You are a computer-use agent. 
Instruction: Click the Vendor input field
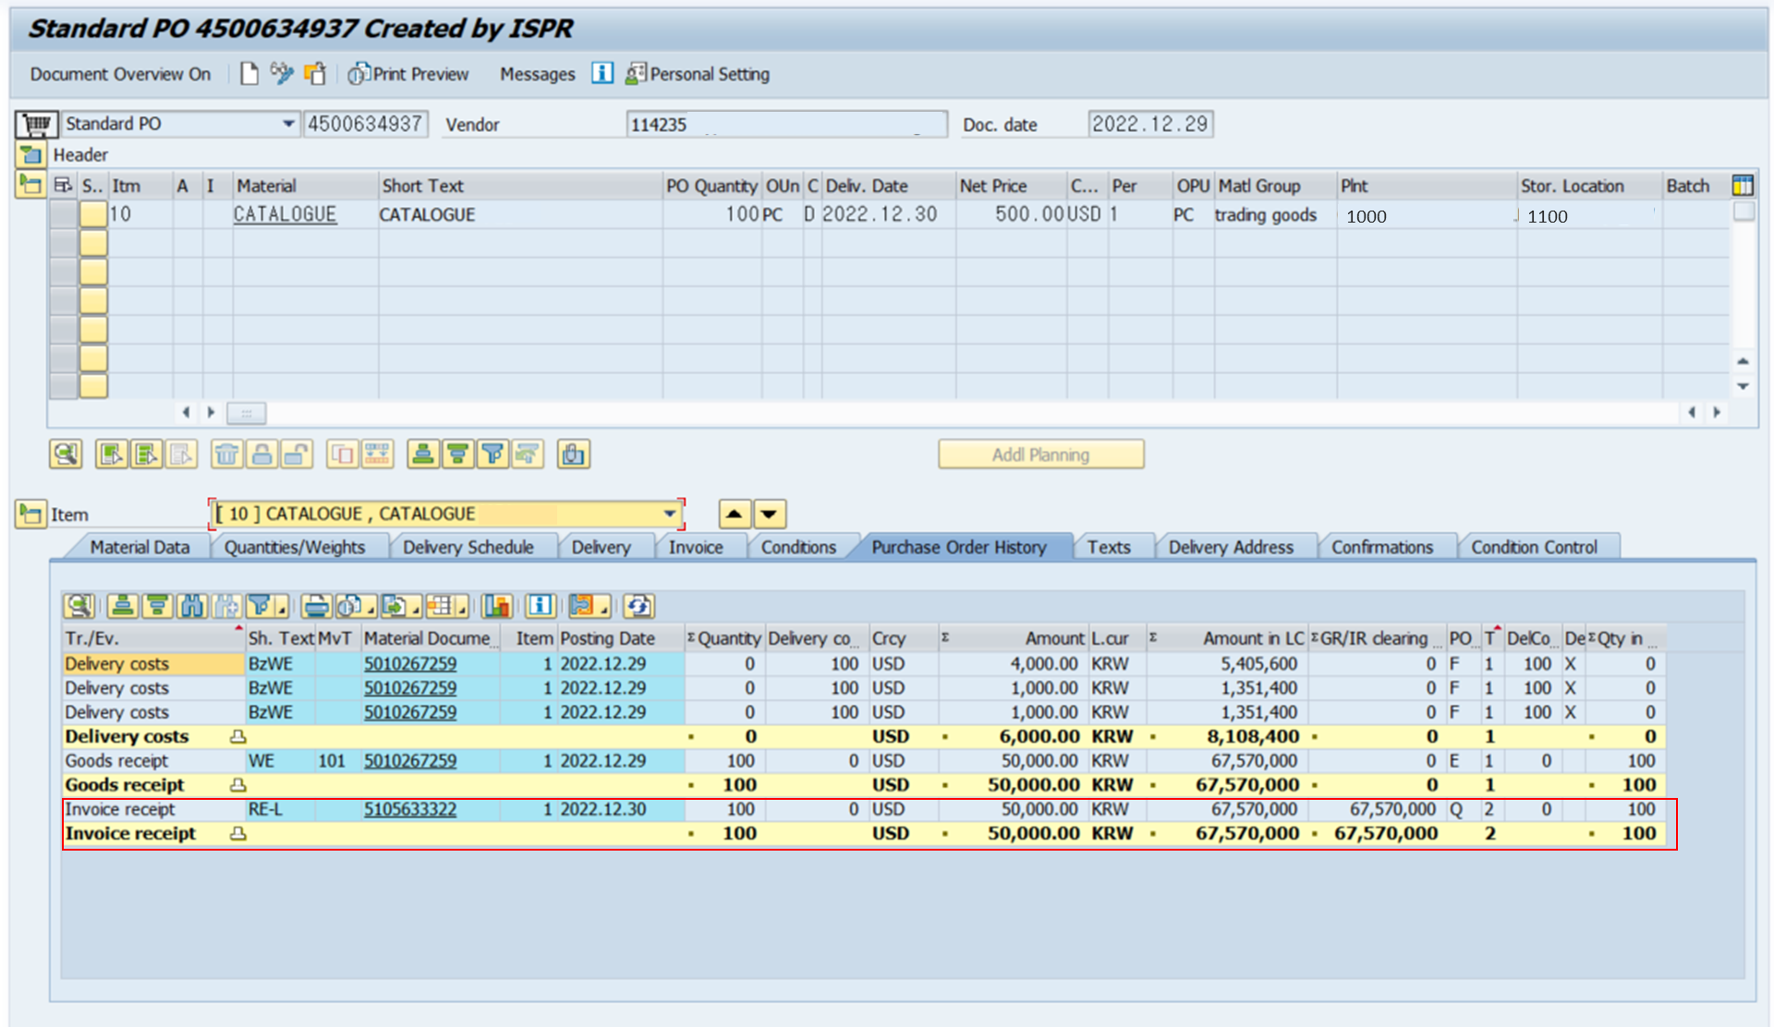[785, 123]
